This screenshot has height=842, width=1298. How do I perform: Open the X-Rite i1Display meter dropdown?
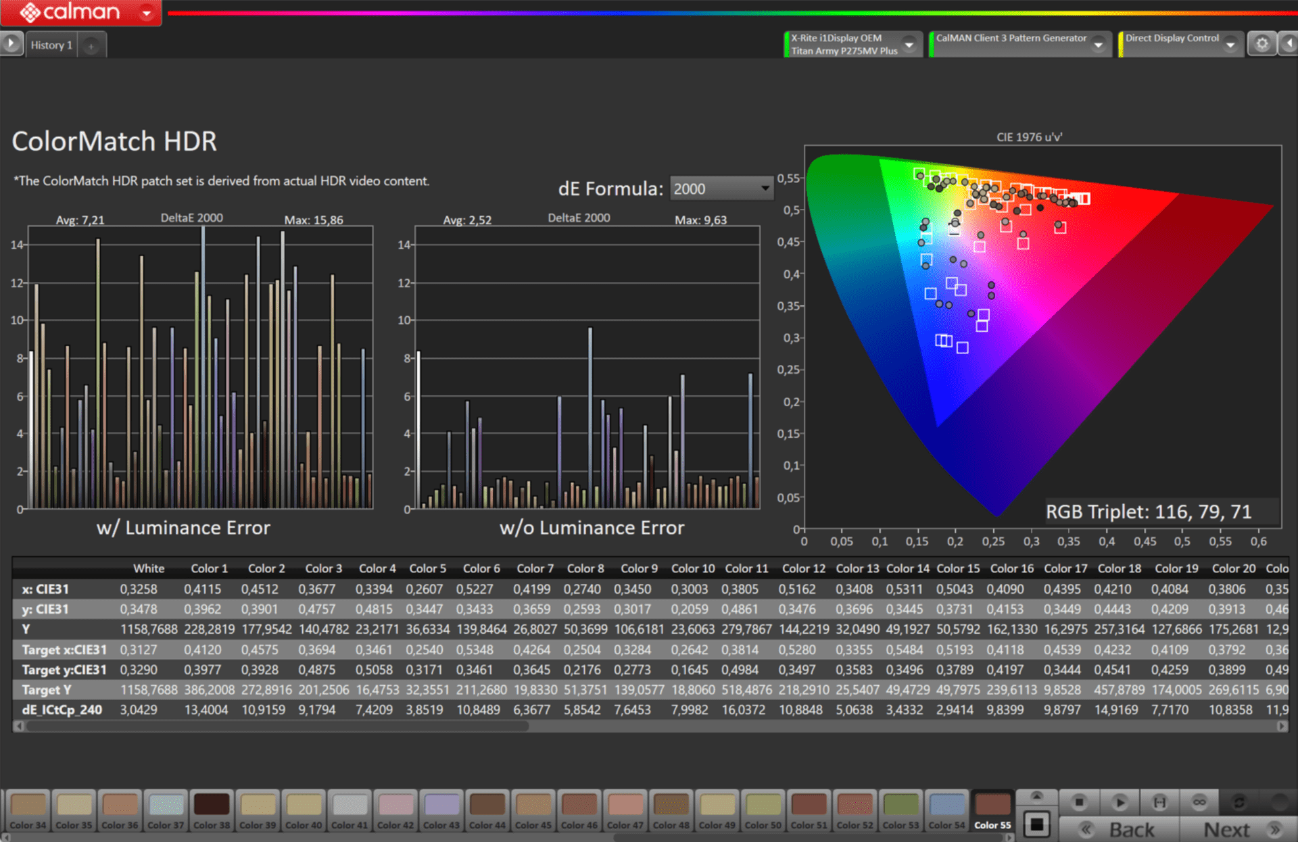click(910, 45)
